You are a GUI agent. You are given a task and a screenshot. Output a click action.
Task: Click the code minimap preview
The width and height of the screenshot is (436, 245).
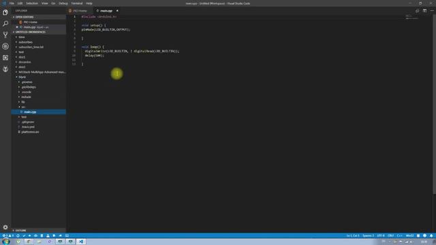[411, 17]
